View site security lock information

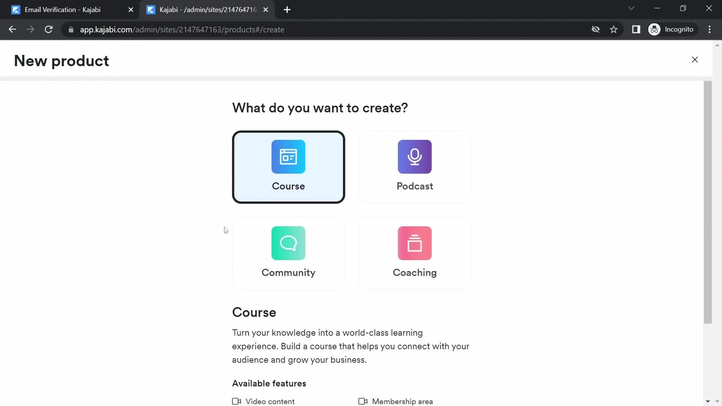tap(71, 29)
